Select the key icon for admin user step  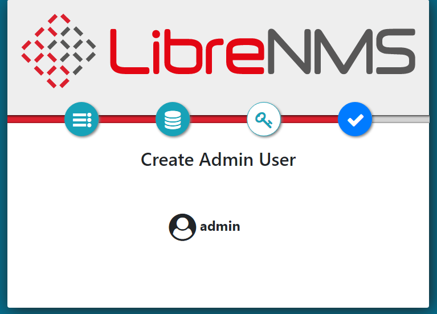pyautogui.click(x=264, y=119)
